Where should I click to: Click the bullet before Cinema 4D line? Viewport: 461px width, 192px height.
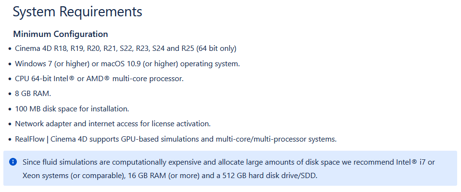pos(10,48)
